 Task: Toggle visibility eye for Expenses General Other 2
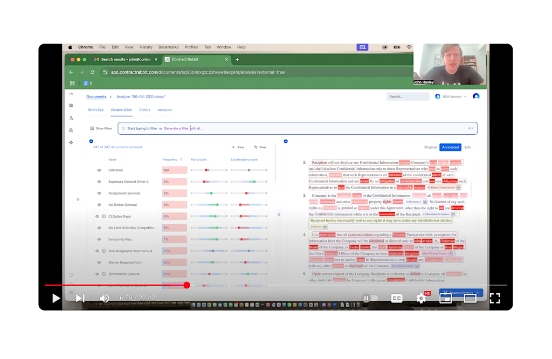point(99,182)
